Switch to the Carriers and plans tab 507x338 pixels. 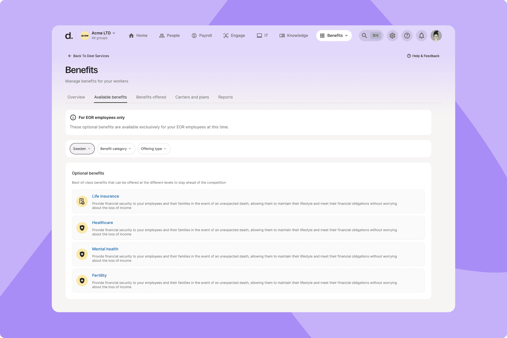tap(192, 97)
